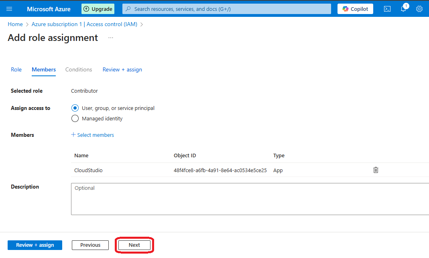Navigate to Home breadcrumb

click(15, 24)
